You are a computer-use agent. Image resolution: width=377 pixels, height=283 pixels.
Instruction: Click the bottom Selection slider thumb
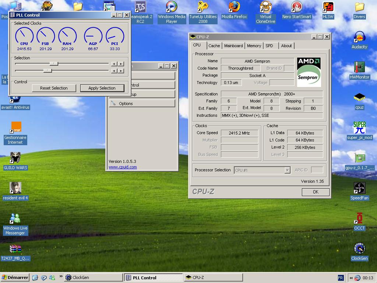(x=47, y=71)
